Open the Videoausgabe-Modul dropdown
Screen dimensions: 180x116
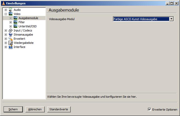point(171,19)
